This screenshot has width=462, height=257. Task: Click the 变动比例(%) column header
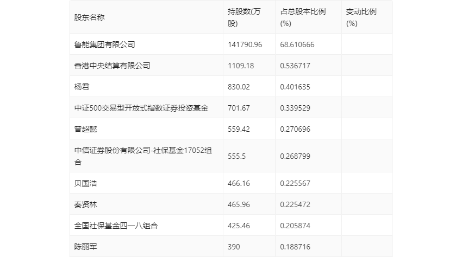pyautogui.click(x=361, y=17)
